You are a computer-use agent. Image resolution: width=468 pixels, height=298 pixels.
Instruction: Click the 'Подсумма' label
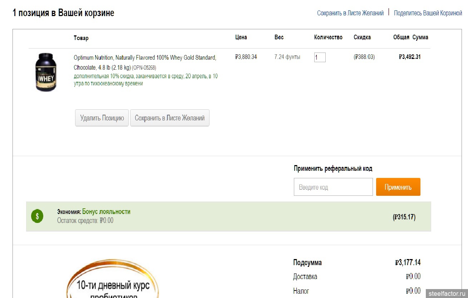pos(307,263)
